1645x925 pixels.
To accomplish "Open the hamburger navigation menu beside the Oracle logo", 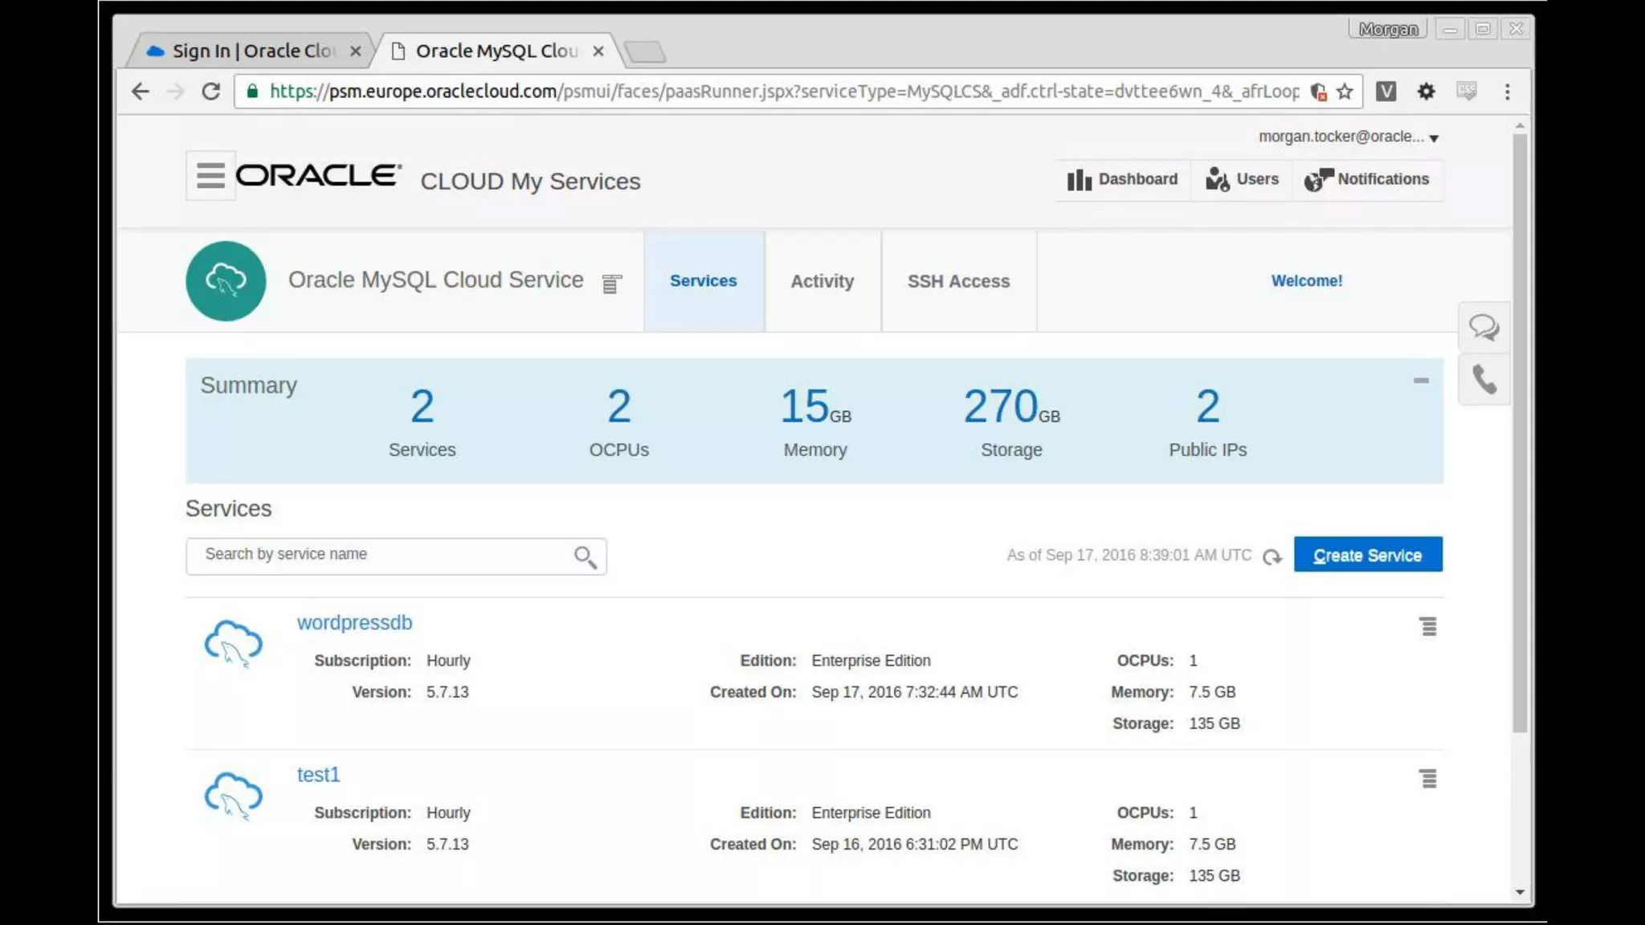I will (x=210, y=175).
